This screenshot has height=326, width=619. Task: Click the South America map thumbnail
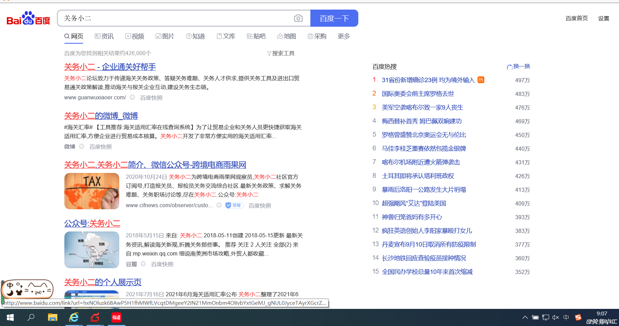pos(92,250)
